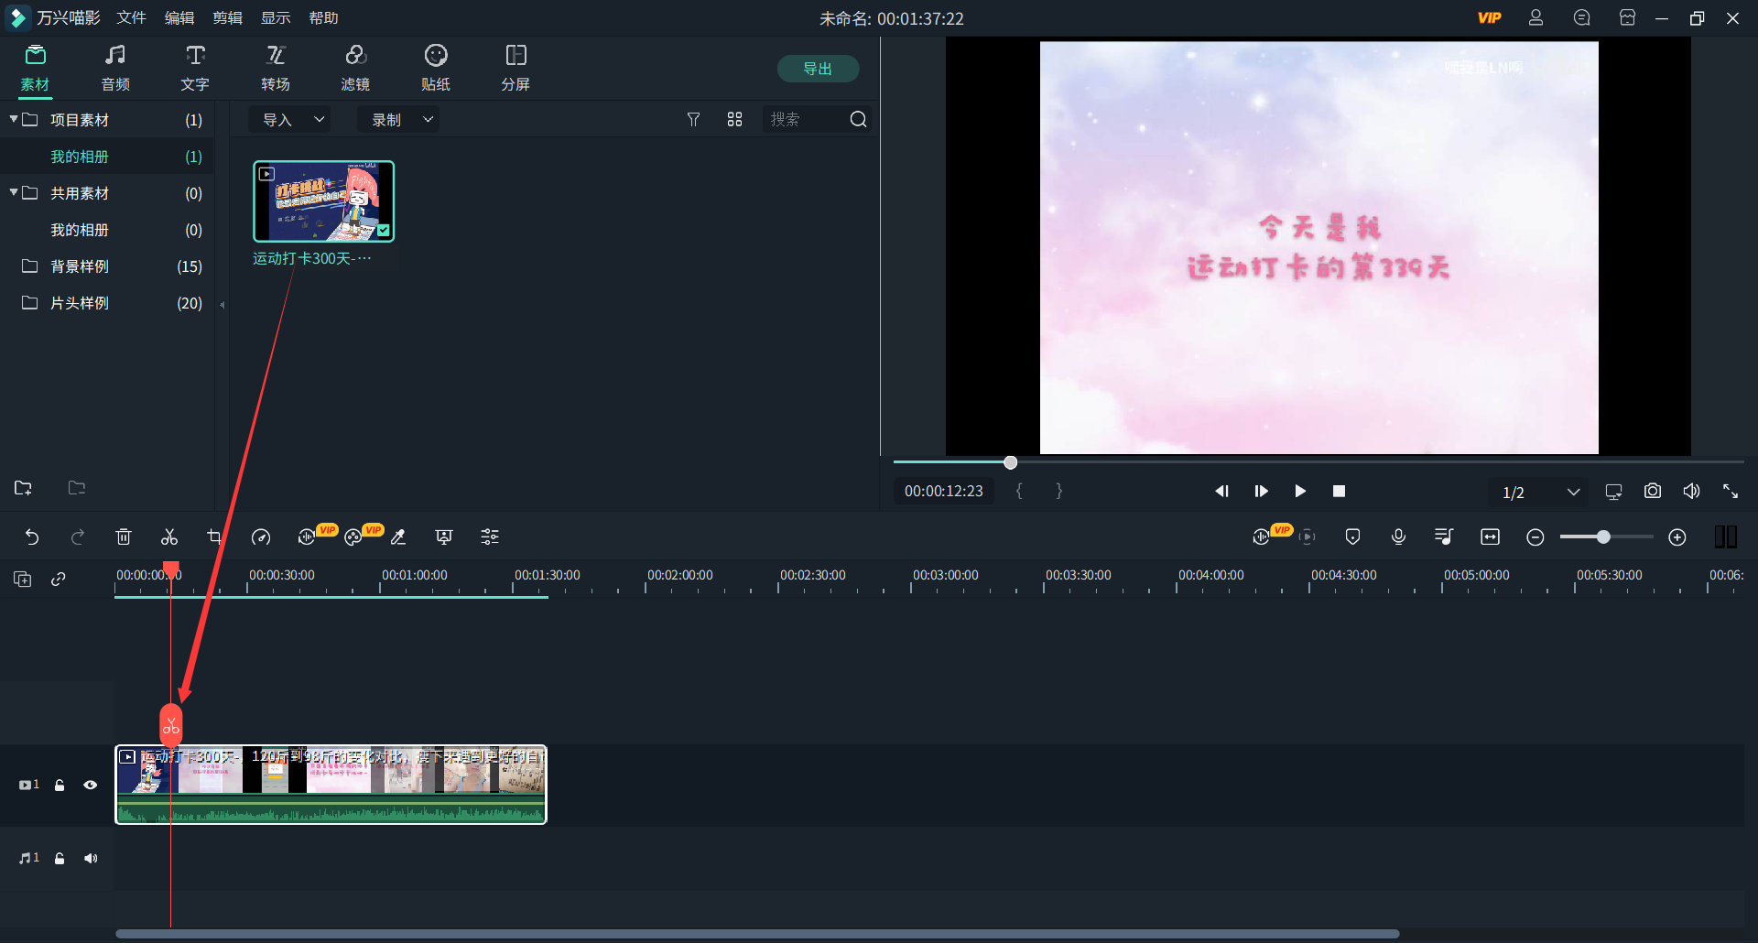Click the timeline zoom slider handle
This screenshot has width=1758, height=943.
(1603, 537)
